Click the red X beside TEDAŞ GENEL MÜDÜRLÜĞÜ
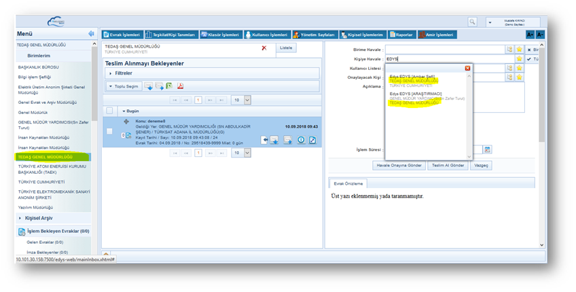This screenshot has height=292, width=576. (x=264, y=48)
